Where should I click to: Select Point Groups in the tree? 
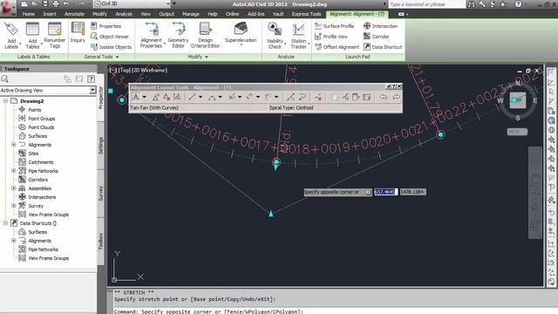42,119
